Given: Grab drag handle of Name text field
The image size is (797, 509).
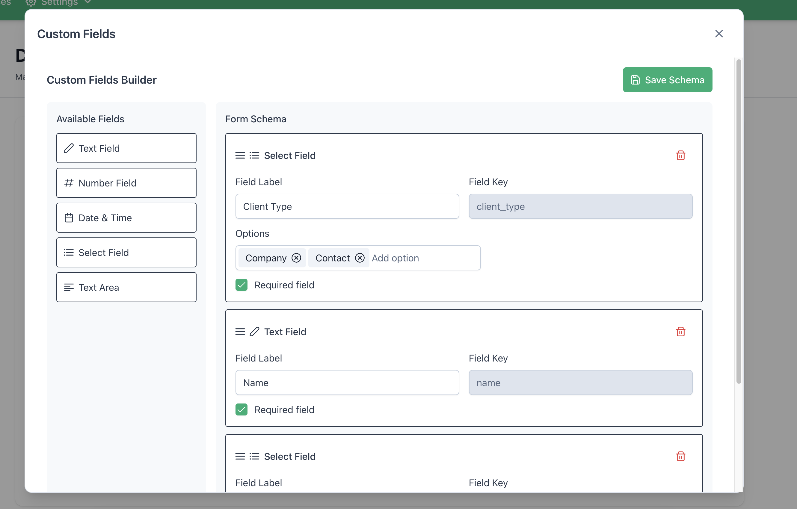Looking at the screenshot, I should pos(240,332).
